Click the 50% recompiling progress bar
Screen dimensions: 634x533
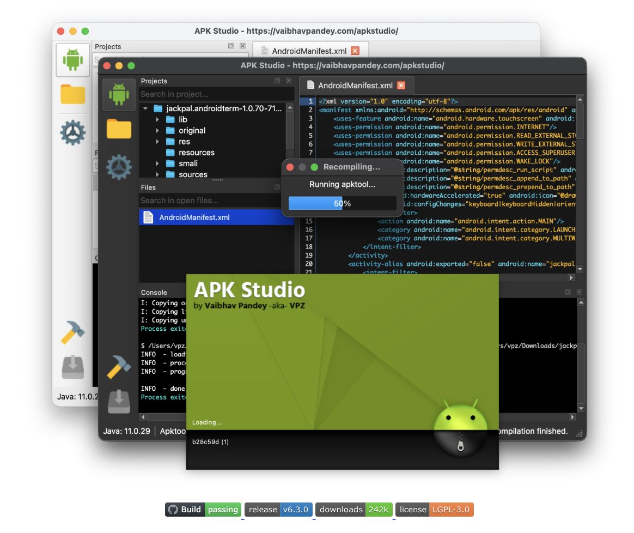[x=342, y=203]
